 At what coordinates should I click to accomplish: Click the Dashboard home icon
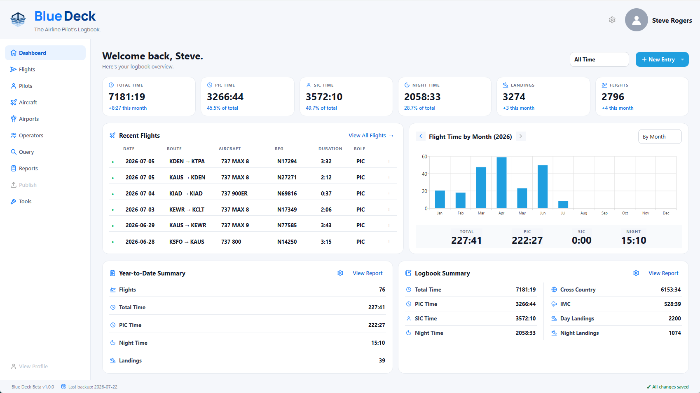14,53
